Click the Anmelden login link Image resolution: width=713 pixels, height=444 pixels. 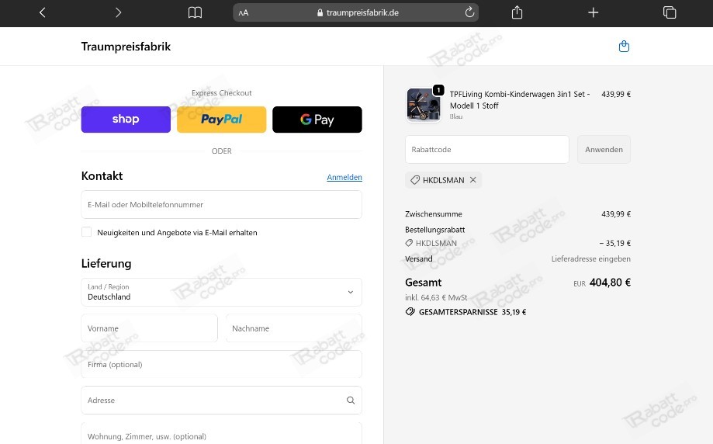pos(344,177)
